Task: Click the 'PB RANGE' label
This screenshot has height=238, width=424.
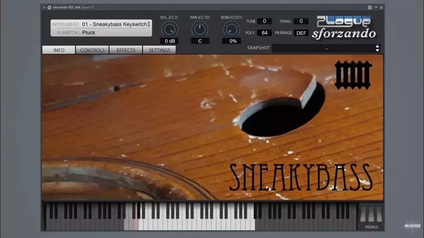Action: pos(283,33)
